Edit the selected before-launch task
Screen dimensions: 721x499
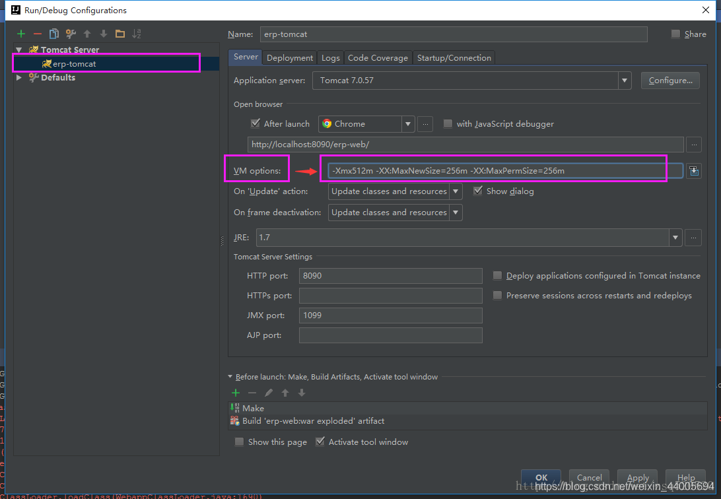(x=269, y=393)
